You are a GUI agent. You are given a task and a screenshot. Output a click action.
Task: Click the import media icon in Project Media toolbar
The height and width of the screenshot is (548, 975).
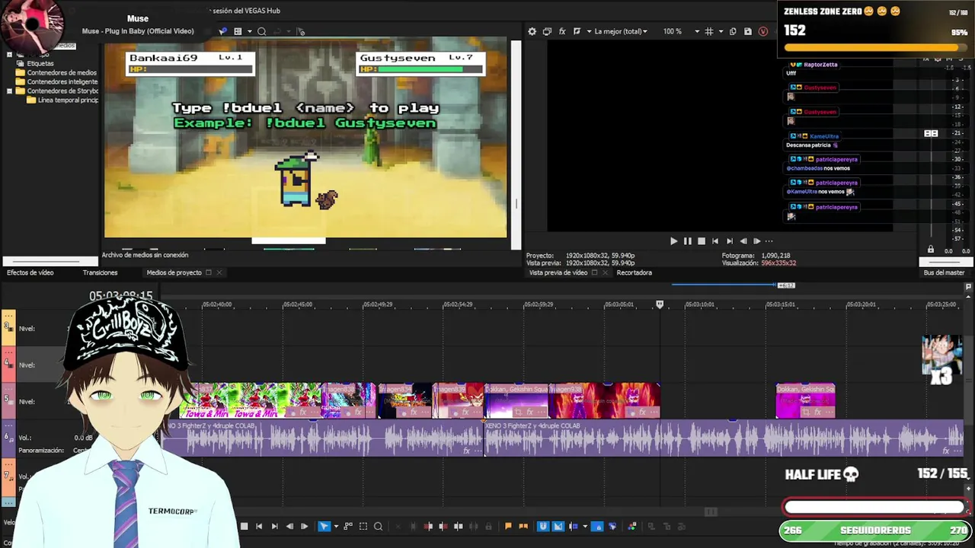(222, 31)
